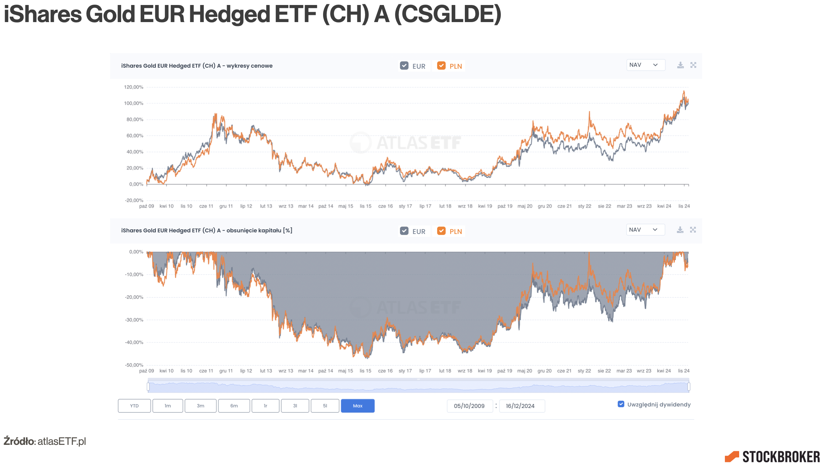This screenshot has height=468, width=825.
Task: Click the start date field 05/10/2009
Action: (469, 406)
